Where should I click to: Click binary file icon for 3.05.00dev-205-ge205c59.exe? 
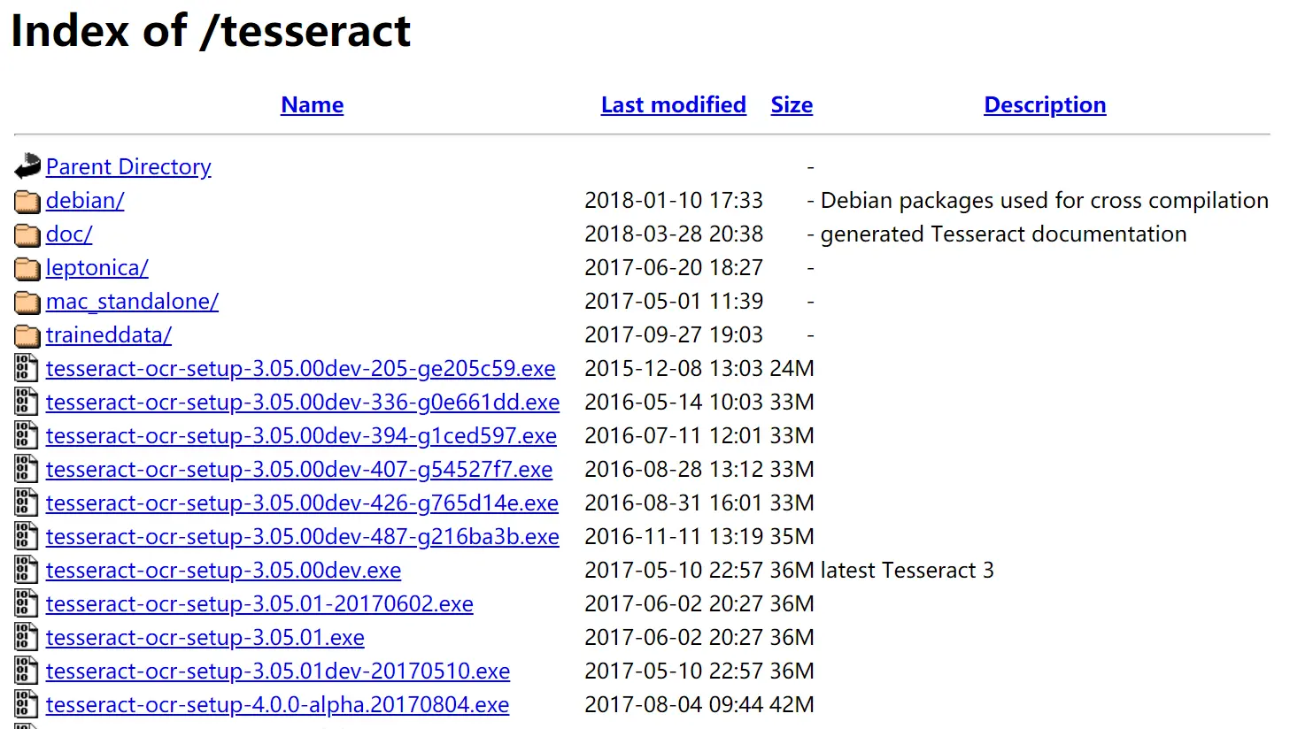[27, 368]
